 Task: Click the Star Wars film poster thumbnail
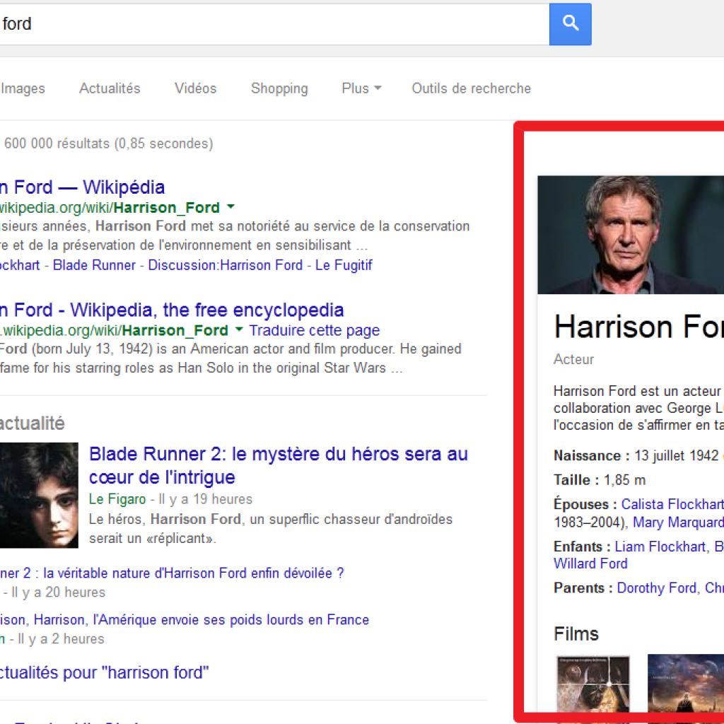593,684
